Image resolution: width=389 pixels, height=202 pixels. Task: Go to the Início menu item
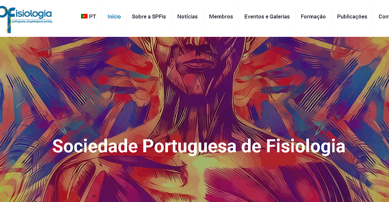click(114, 16)
